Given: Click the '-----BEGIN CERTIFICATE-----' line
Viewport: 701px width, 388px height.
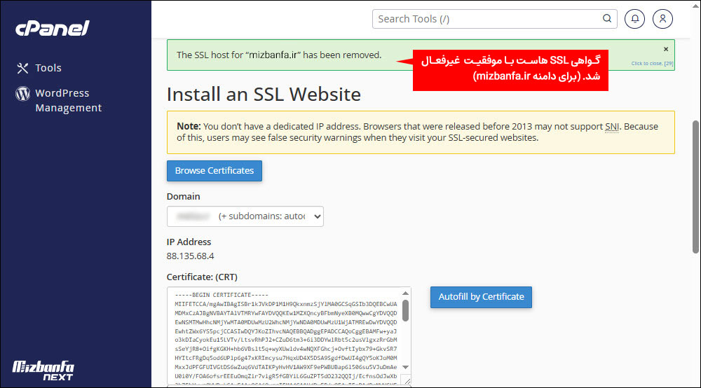Looking at the screenshot, I should (x=222, y=295).
